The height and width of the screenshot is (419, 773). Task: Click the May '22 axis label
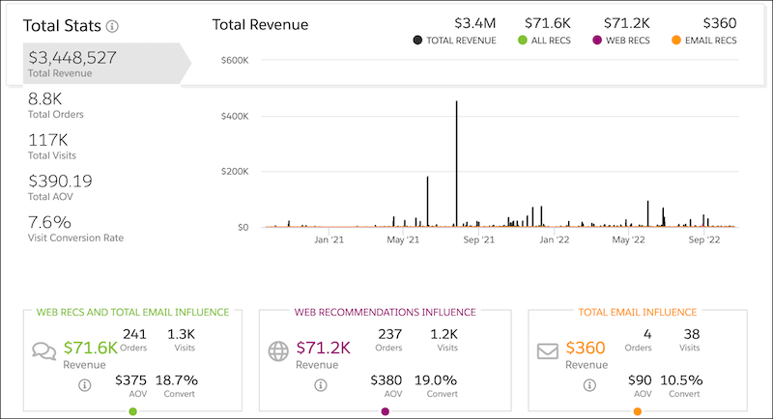coord(628,239)
